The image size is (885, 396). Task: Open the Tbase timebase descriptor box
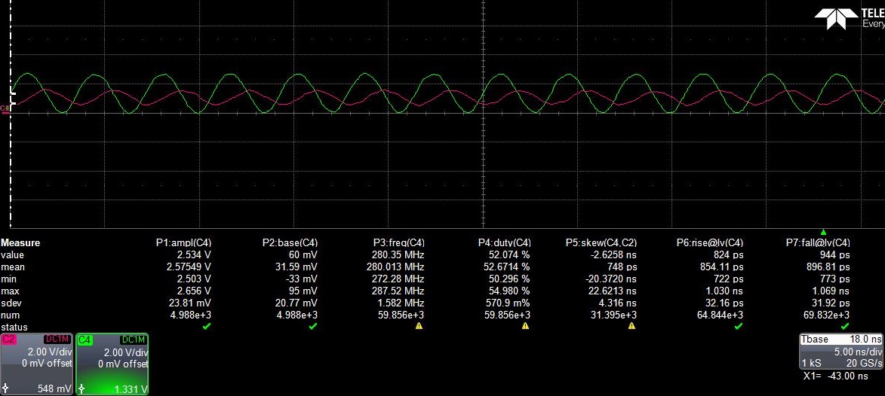840,359
